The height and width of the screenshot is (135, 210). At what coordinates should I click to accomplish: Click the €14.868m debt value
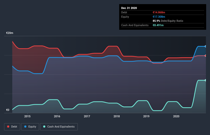tap(159, 12)
